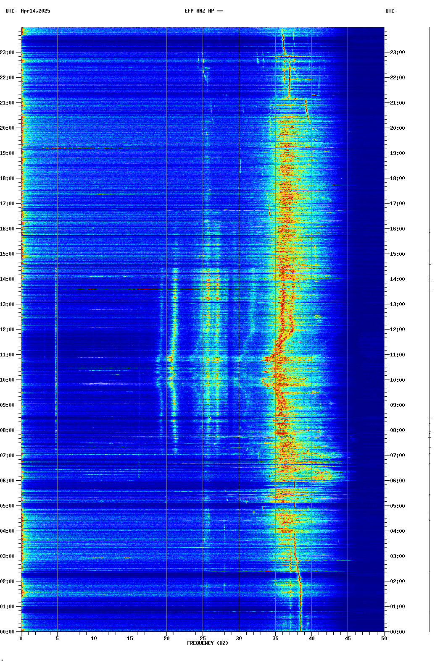Click the 50 Hz frequency tick label
Screen dimensions: 448x665
point(384,639)
